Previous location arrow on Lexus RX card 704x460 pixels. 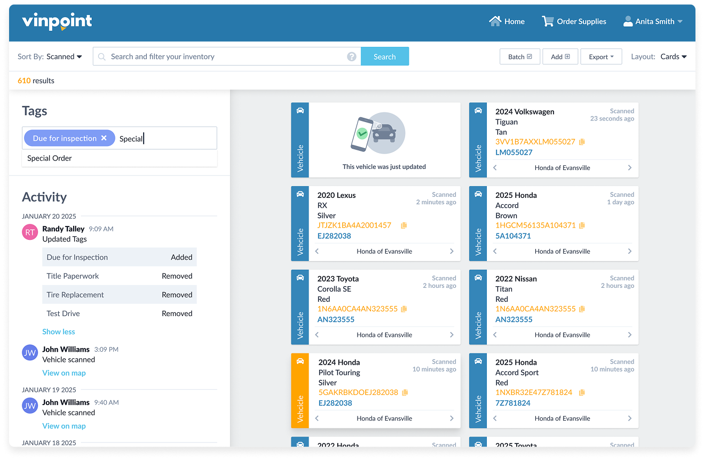317,251
